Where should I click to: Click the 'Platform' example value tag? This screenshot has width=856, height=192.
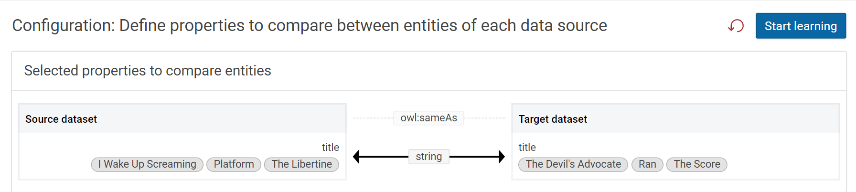(234, 164)
